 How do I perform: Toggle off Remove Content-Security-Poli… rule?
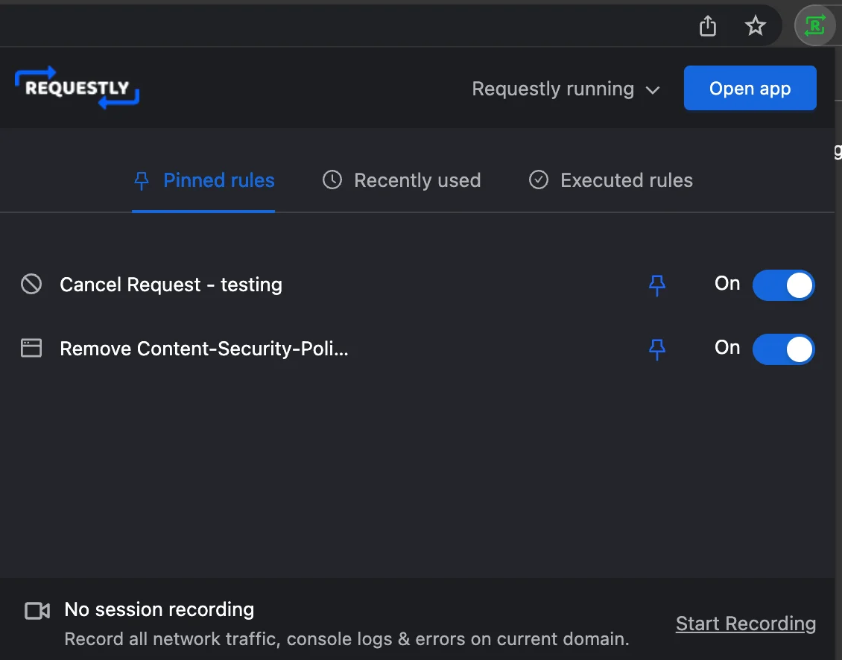click(783, 349)
